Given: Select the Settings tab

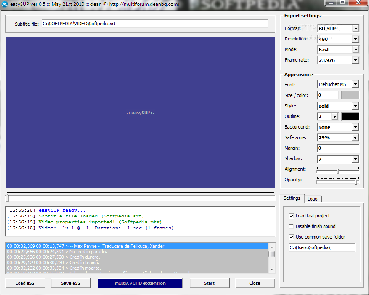Looking at the screenshot, I should [292, 198].
